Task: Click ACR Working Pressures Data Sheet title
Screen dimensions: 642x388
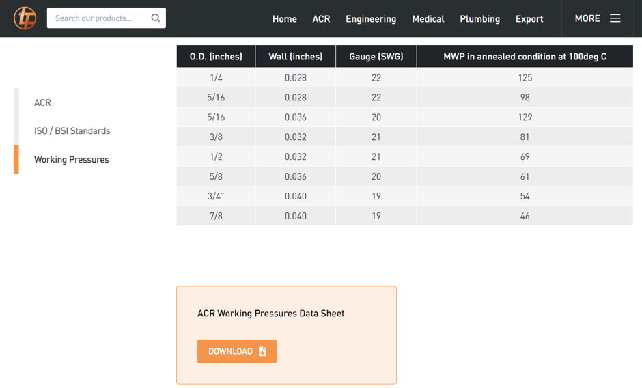Action: (x=270, y=314)
